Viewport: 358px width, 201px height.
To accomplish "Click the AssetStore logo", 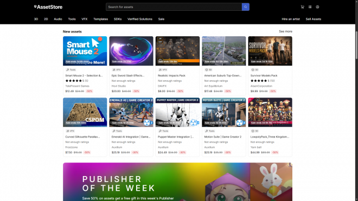I will [x=48, y=7].
